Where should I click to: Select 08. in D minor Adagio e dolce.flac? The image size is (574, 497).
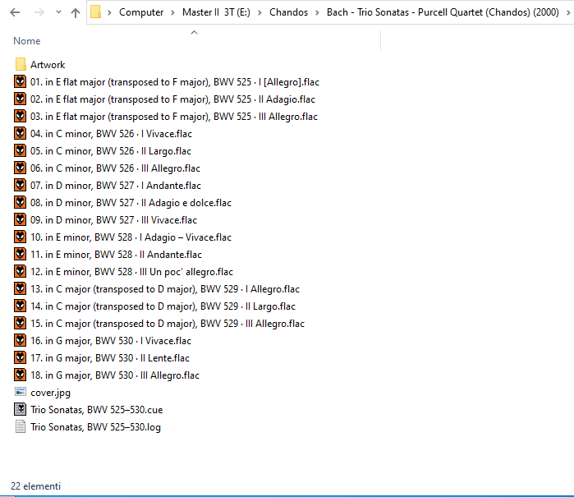[x=131, y=203]
